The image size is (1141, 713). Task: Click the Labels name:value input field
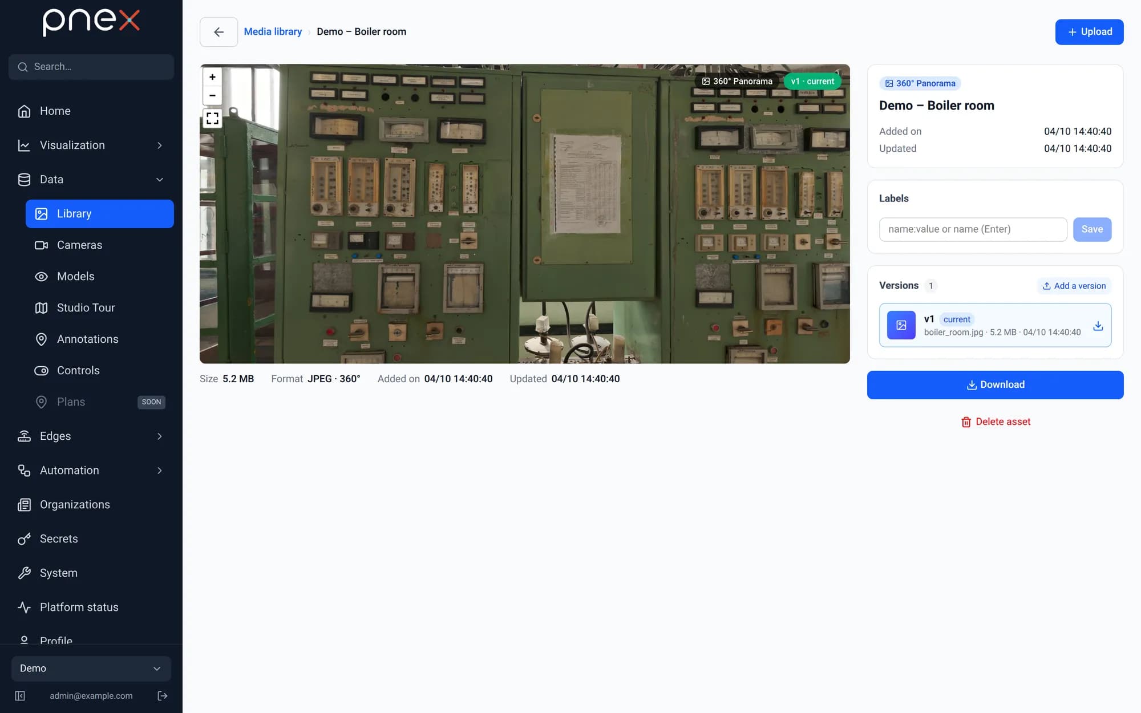(x=973, y=229)
